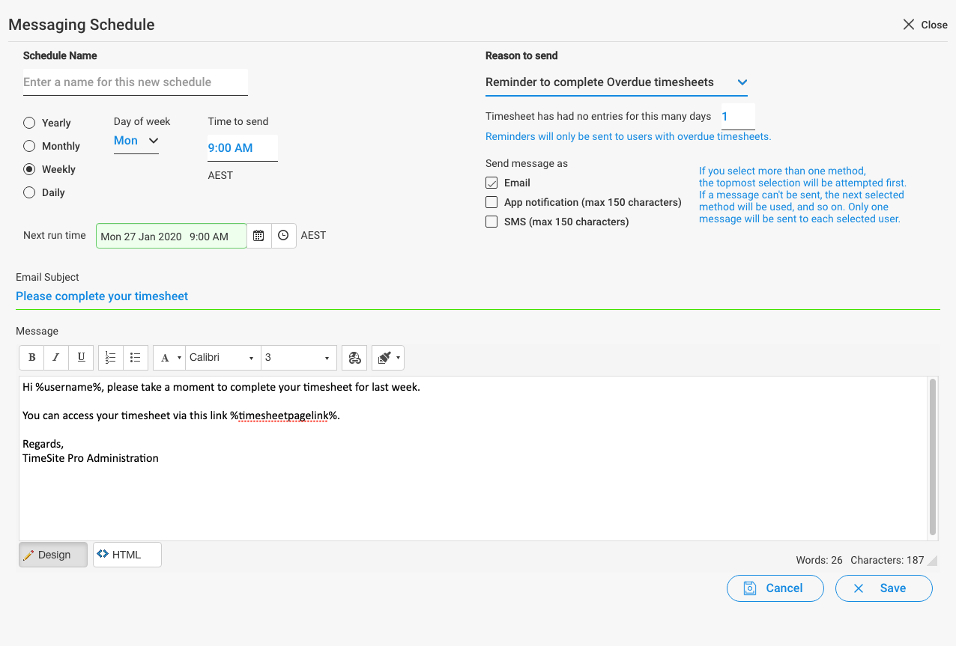This screenshot has height=646, width=956.
Task: Close the Messaging Schedule dialog
Action: point(925,25)
